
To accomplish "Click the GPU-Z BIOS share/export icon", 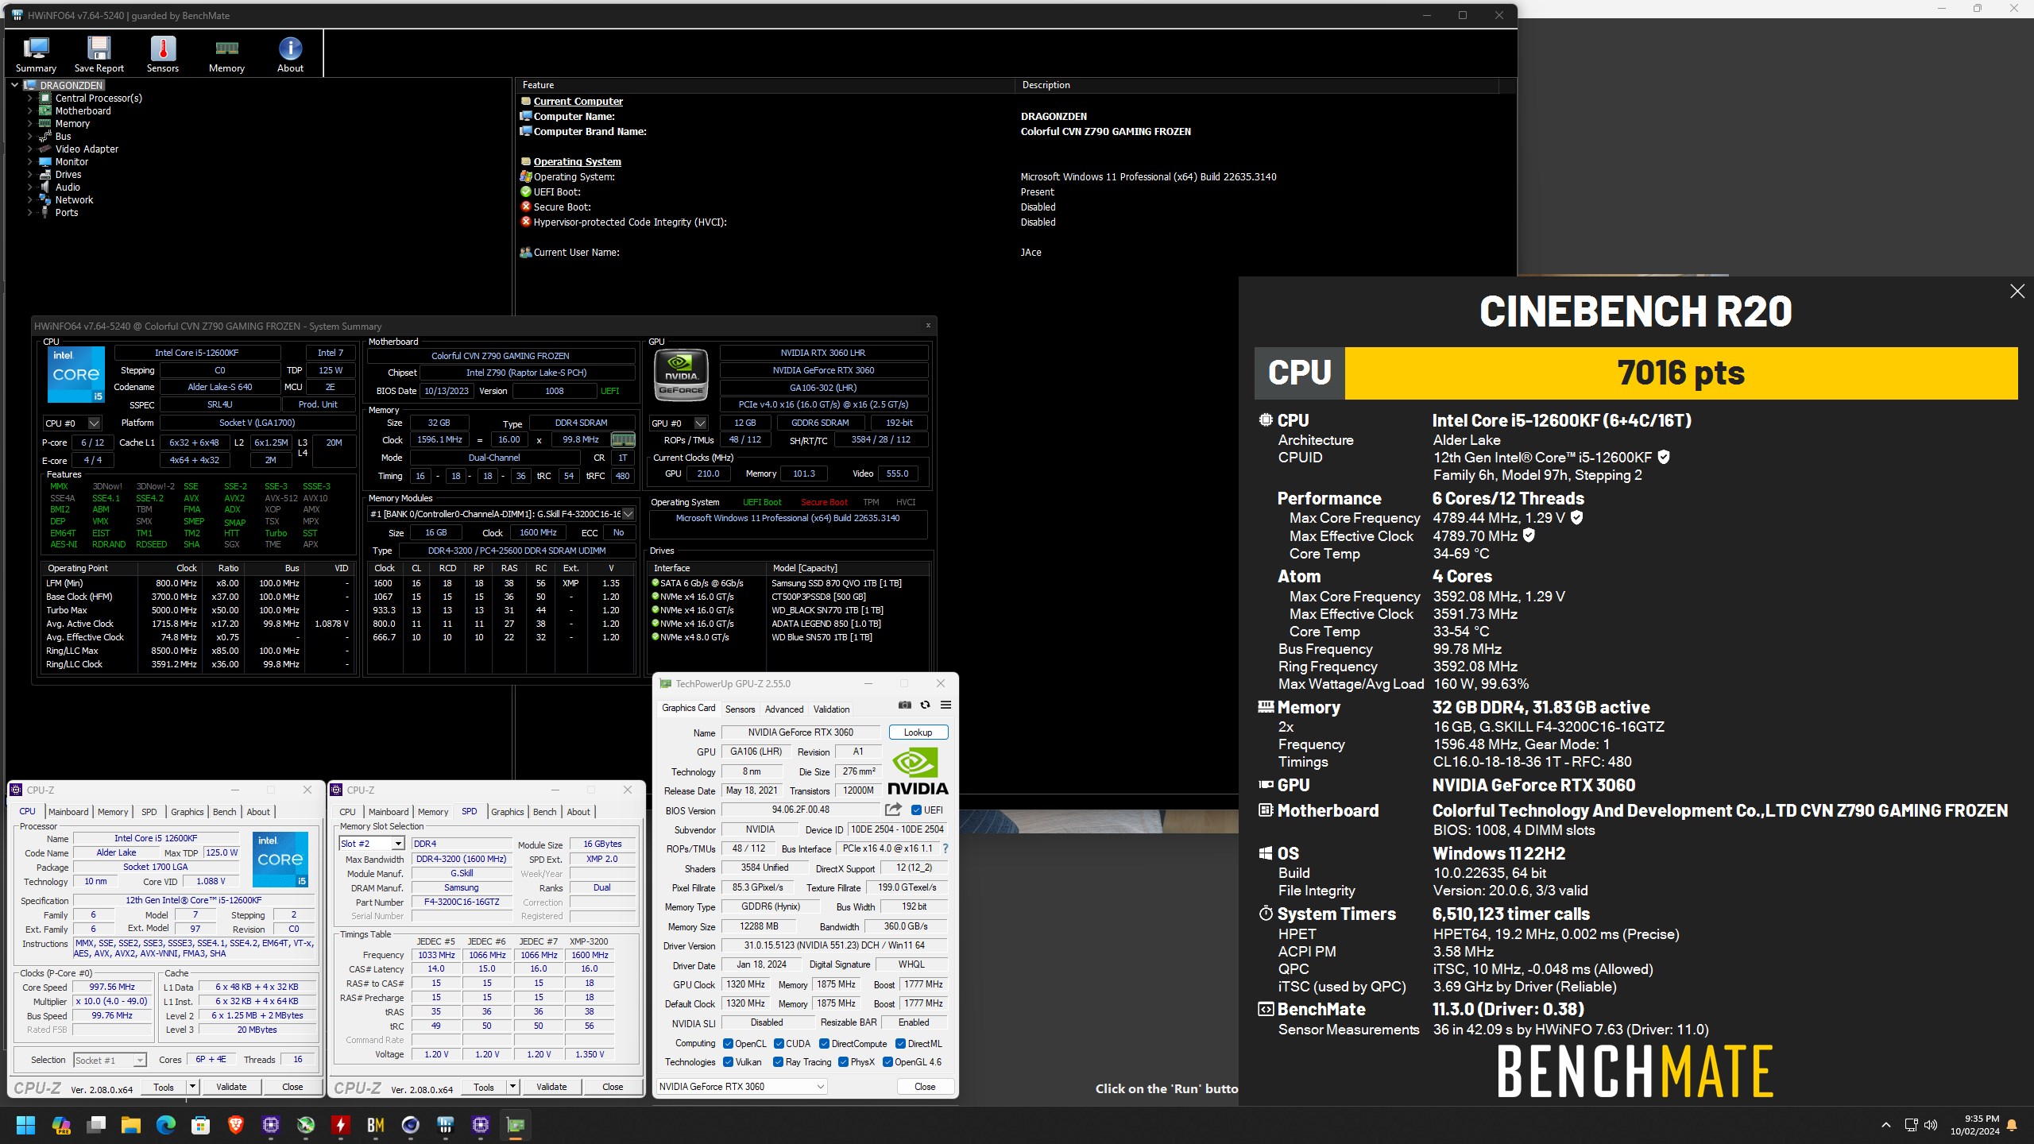I will 893,810.
